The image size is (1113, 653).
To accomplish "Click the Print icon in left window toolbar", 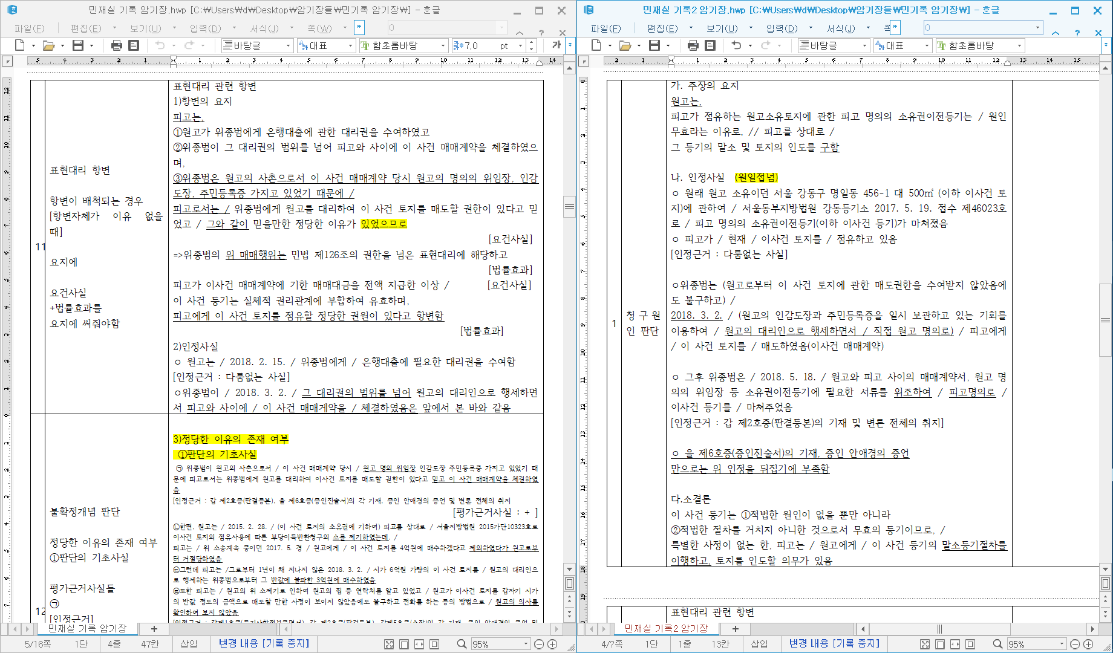I will click(116, 45).
